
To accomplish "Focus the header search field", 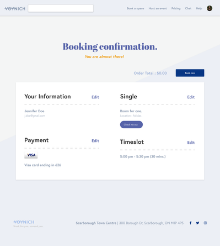I will point(61,8).
